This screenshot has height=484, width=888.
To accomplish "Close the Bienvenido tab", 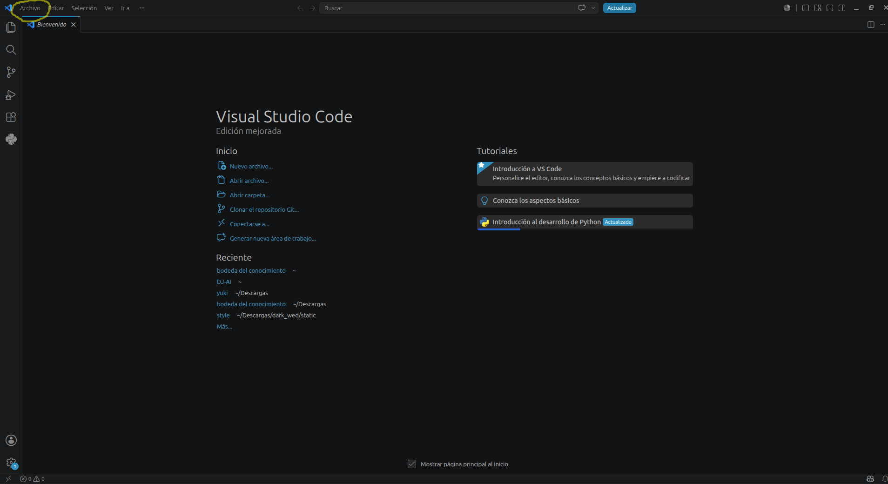I will (x=74, y=25).
